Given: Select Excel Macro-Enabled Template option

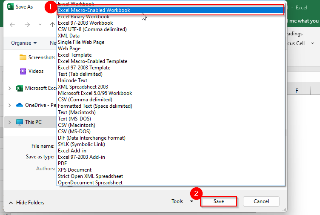Looking at the screenshot, I should 171,61.
